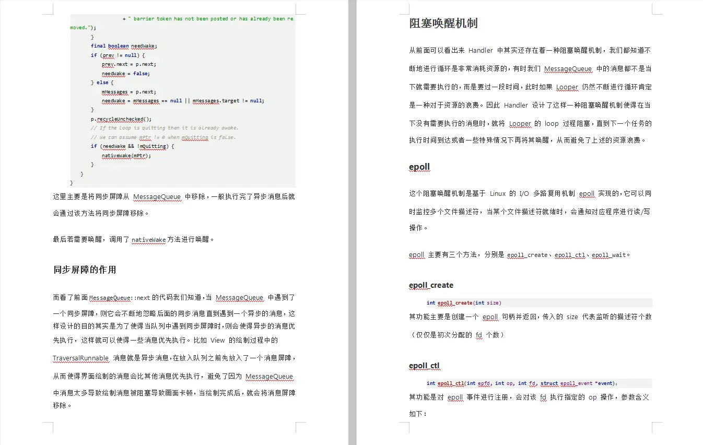Click the code line int epoll_create(int size)
Screen dimensions: 703x445
point(464,302)
